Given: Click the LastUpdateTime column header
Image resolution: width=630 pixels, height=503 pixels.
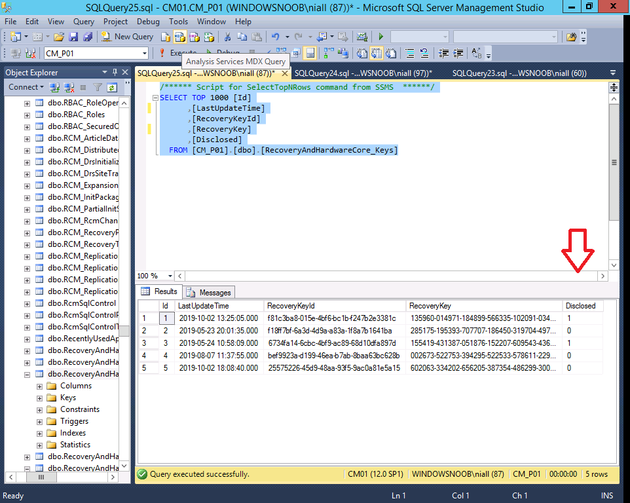Looking at the screenshot, I should tap(219, 306).
